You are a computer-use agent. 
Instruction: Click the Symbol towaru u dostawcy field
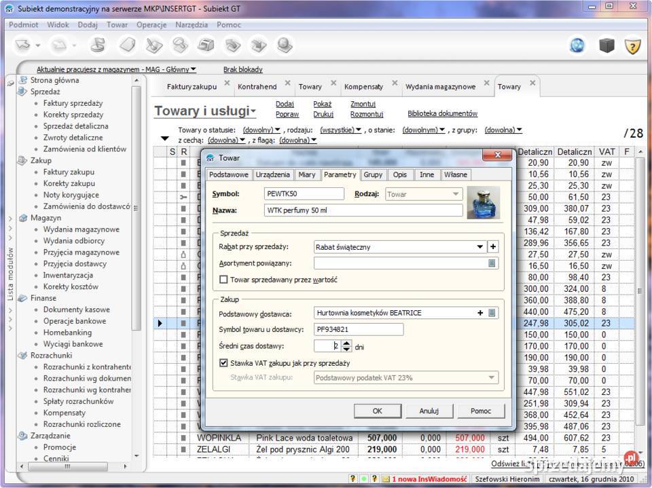tap(359, 330)
